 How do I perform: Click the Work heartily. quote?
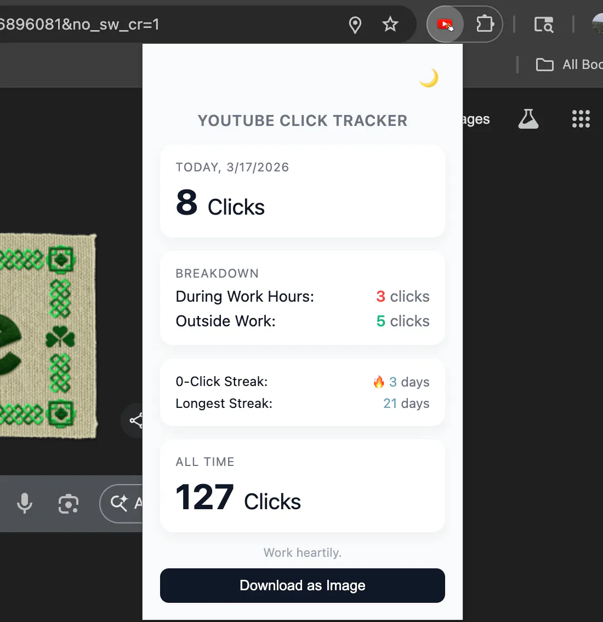click(302, 552)
